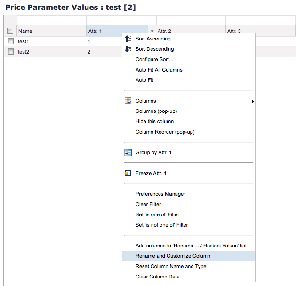Open Columns (pop-up) entry
This screenshot has width=296, height=286.
(189, 111)
